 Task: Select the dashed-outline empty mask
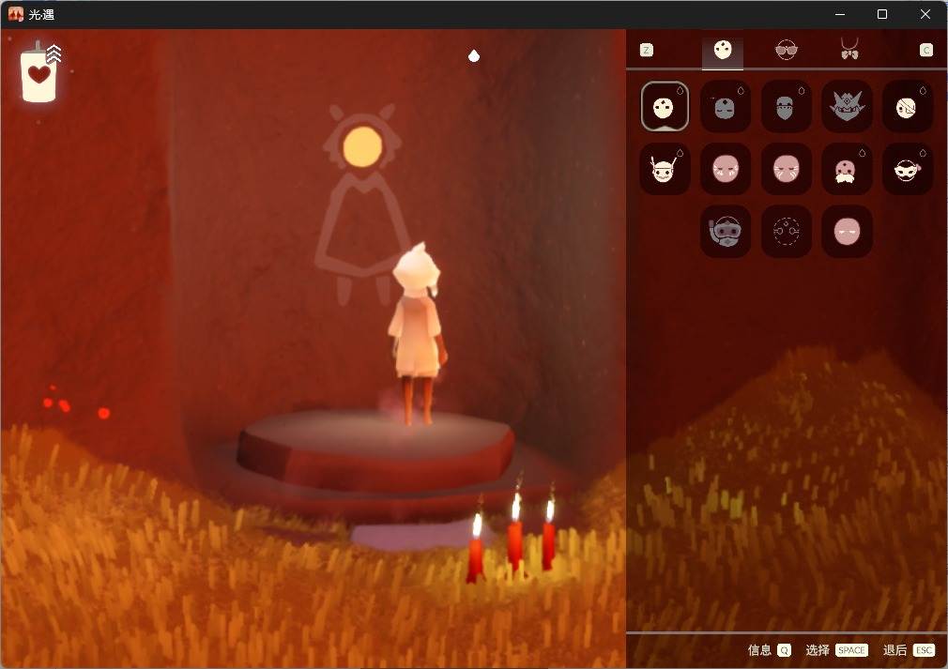pos(786,232)
